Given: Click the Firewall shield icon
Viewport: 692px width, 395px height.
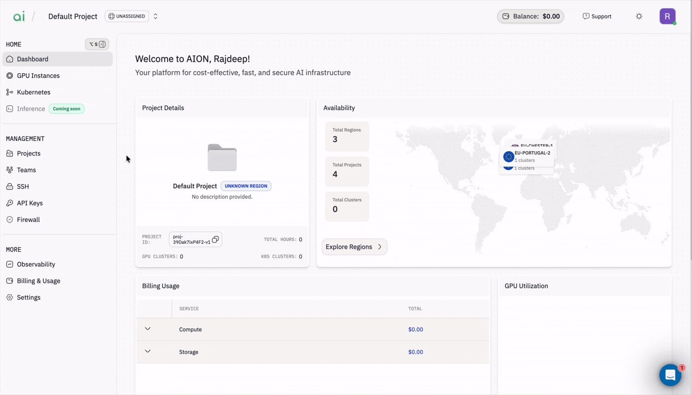Looking at the screenshot, I should pos(9,219).
